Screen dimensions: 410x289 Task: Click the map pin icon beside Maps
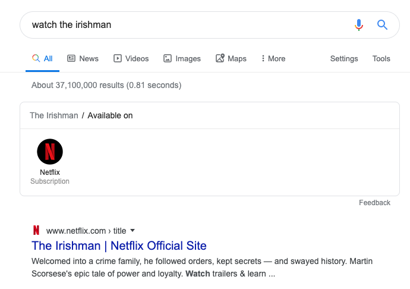pos(220,58)
